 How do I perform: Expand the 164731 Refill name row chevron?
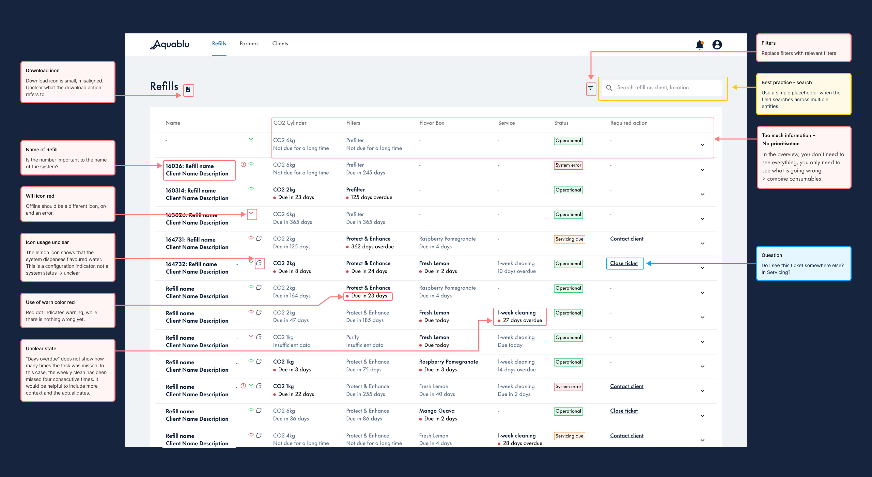point(702,243)
